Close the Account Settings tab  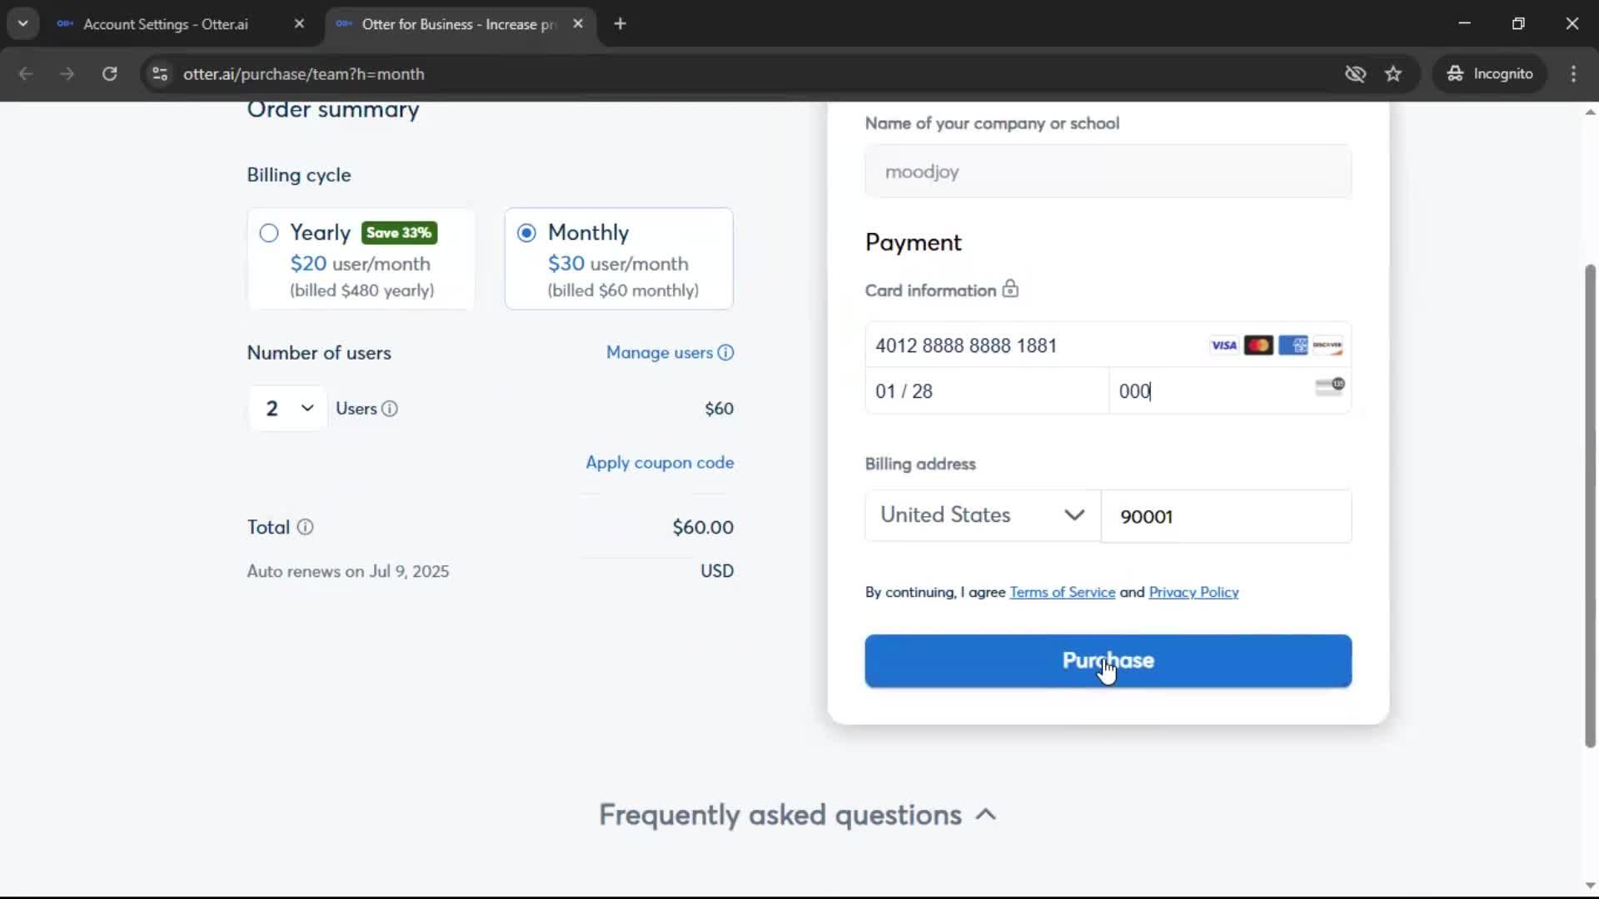click(299, 24)
